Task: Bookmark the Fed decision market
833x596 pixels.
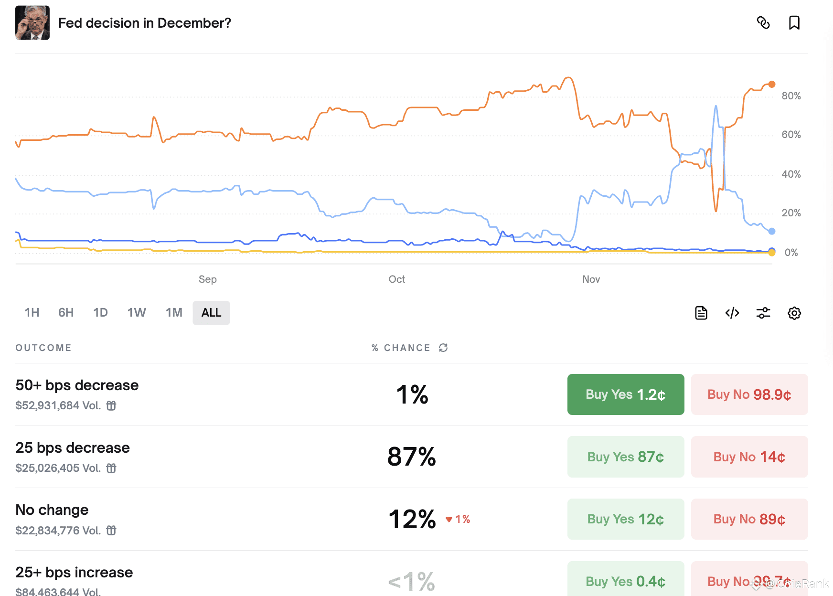Action: pos(794,23)
